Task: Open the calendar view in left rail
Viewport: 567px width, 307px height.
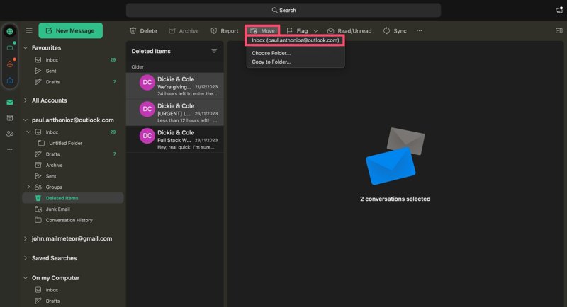Action: pos(10,117)
